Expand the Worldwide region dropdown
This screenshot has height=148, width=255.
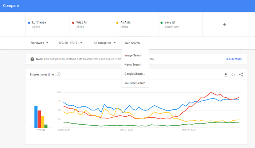[39, 43]
